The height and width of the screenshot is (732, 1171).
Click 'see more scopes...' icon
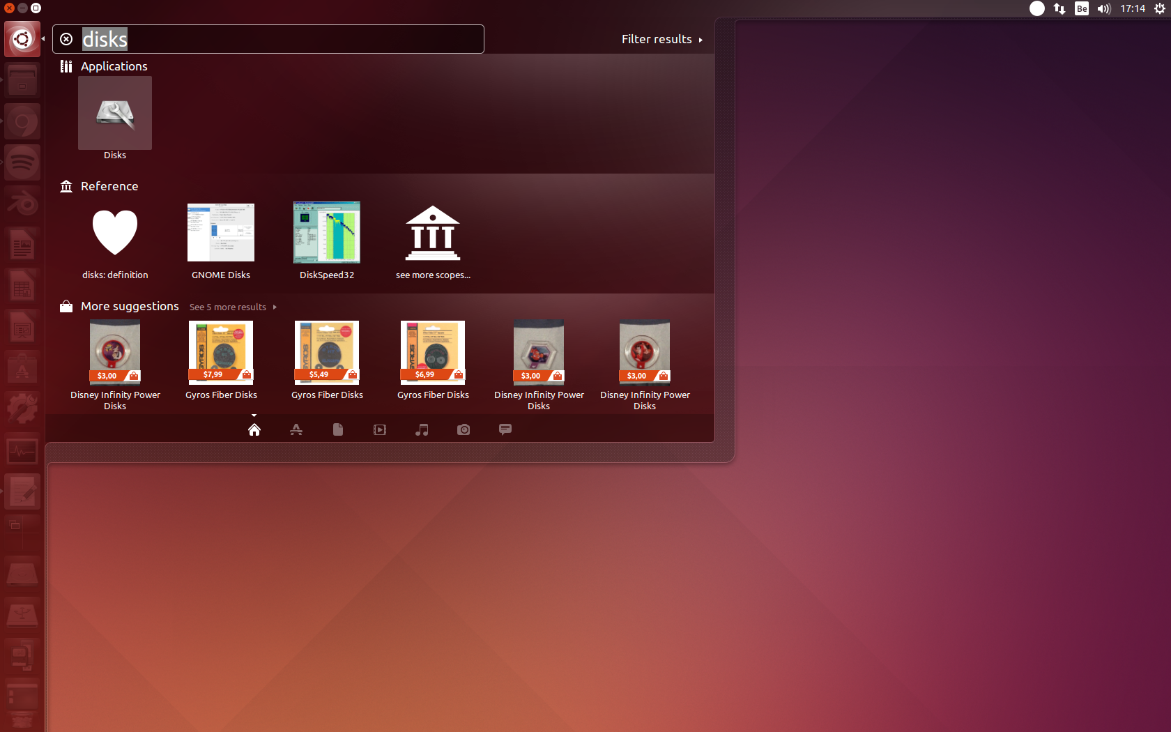(433, 233)
